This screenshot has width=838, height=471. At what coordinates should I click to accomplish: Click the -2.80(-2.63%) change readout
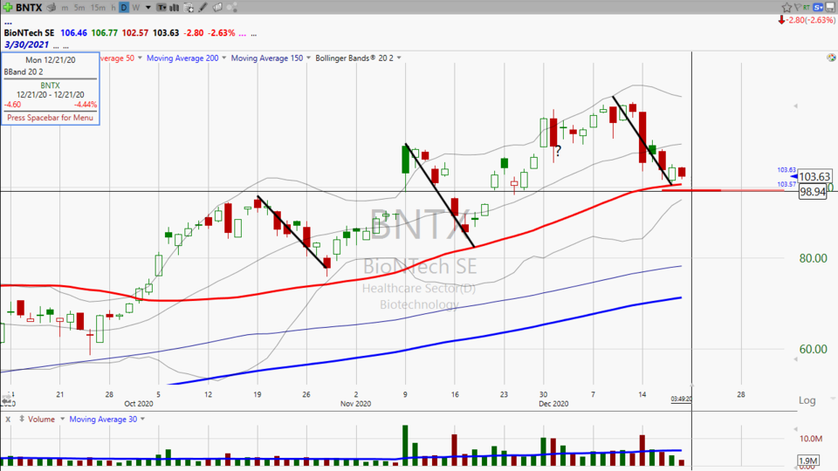point(811,20)
